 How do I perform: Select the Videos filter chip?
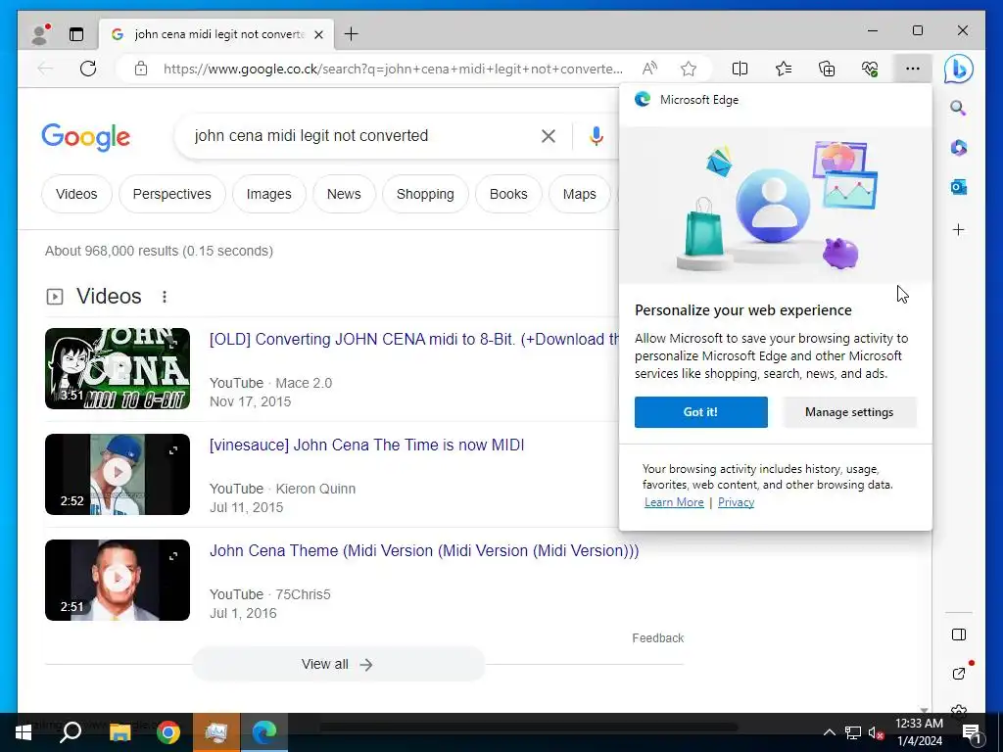tap(76, 194)
